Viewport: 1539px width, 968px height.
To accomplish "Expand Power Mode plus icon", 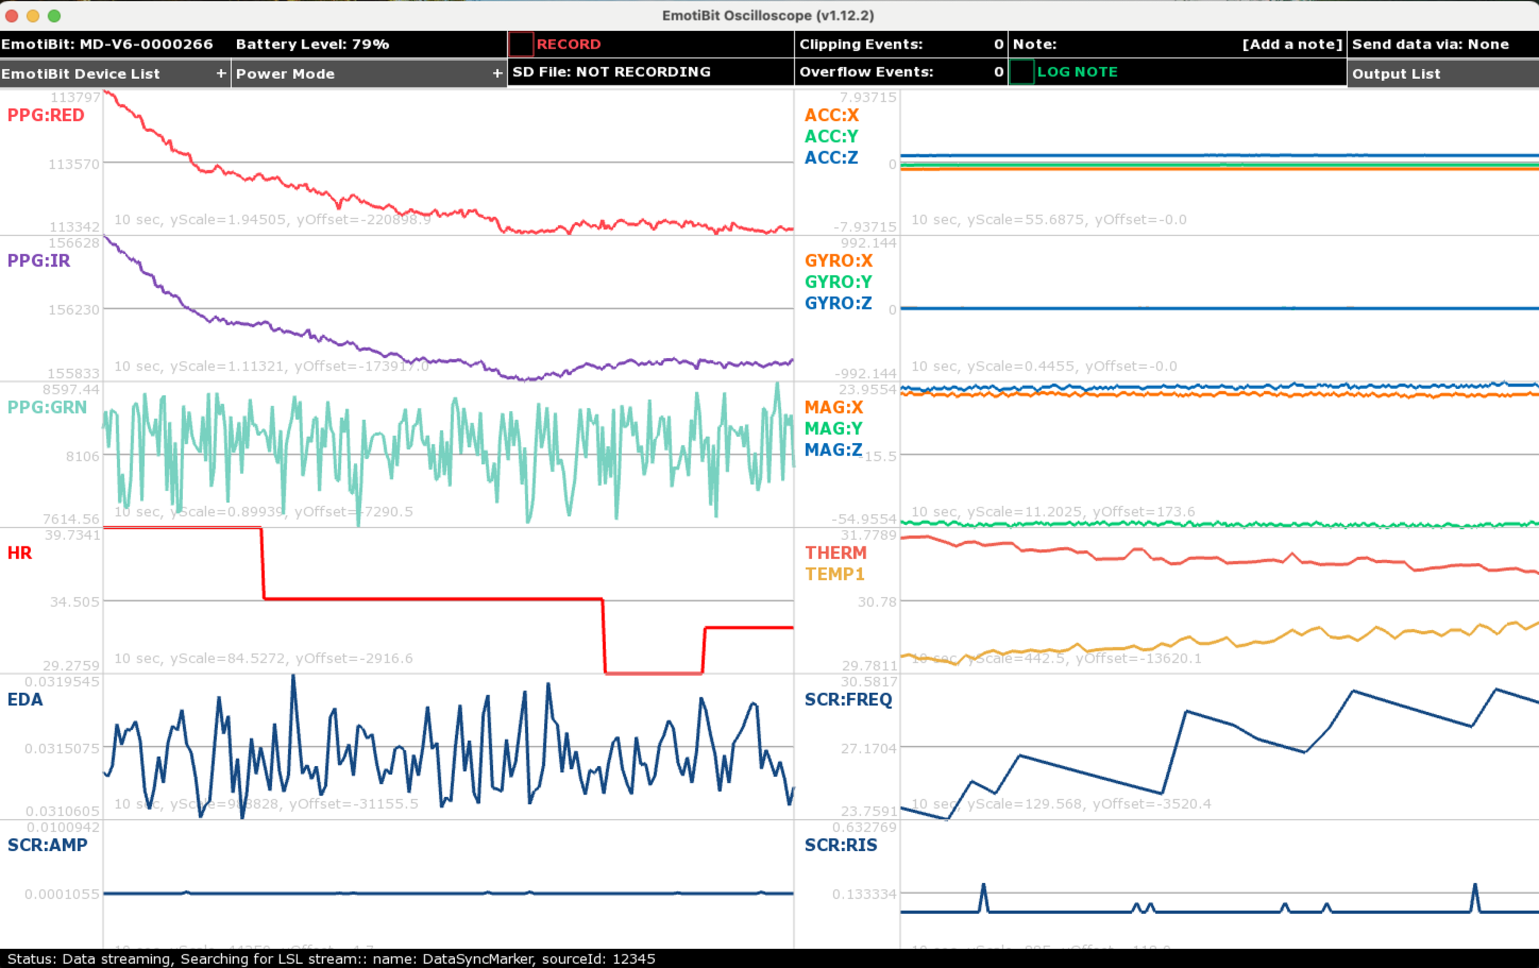I will click(497, 73).
